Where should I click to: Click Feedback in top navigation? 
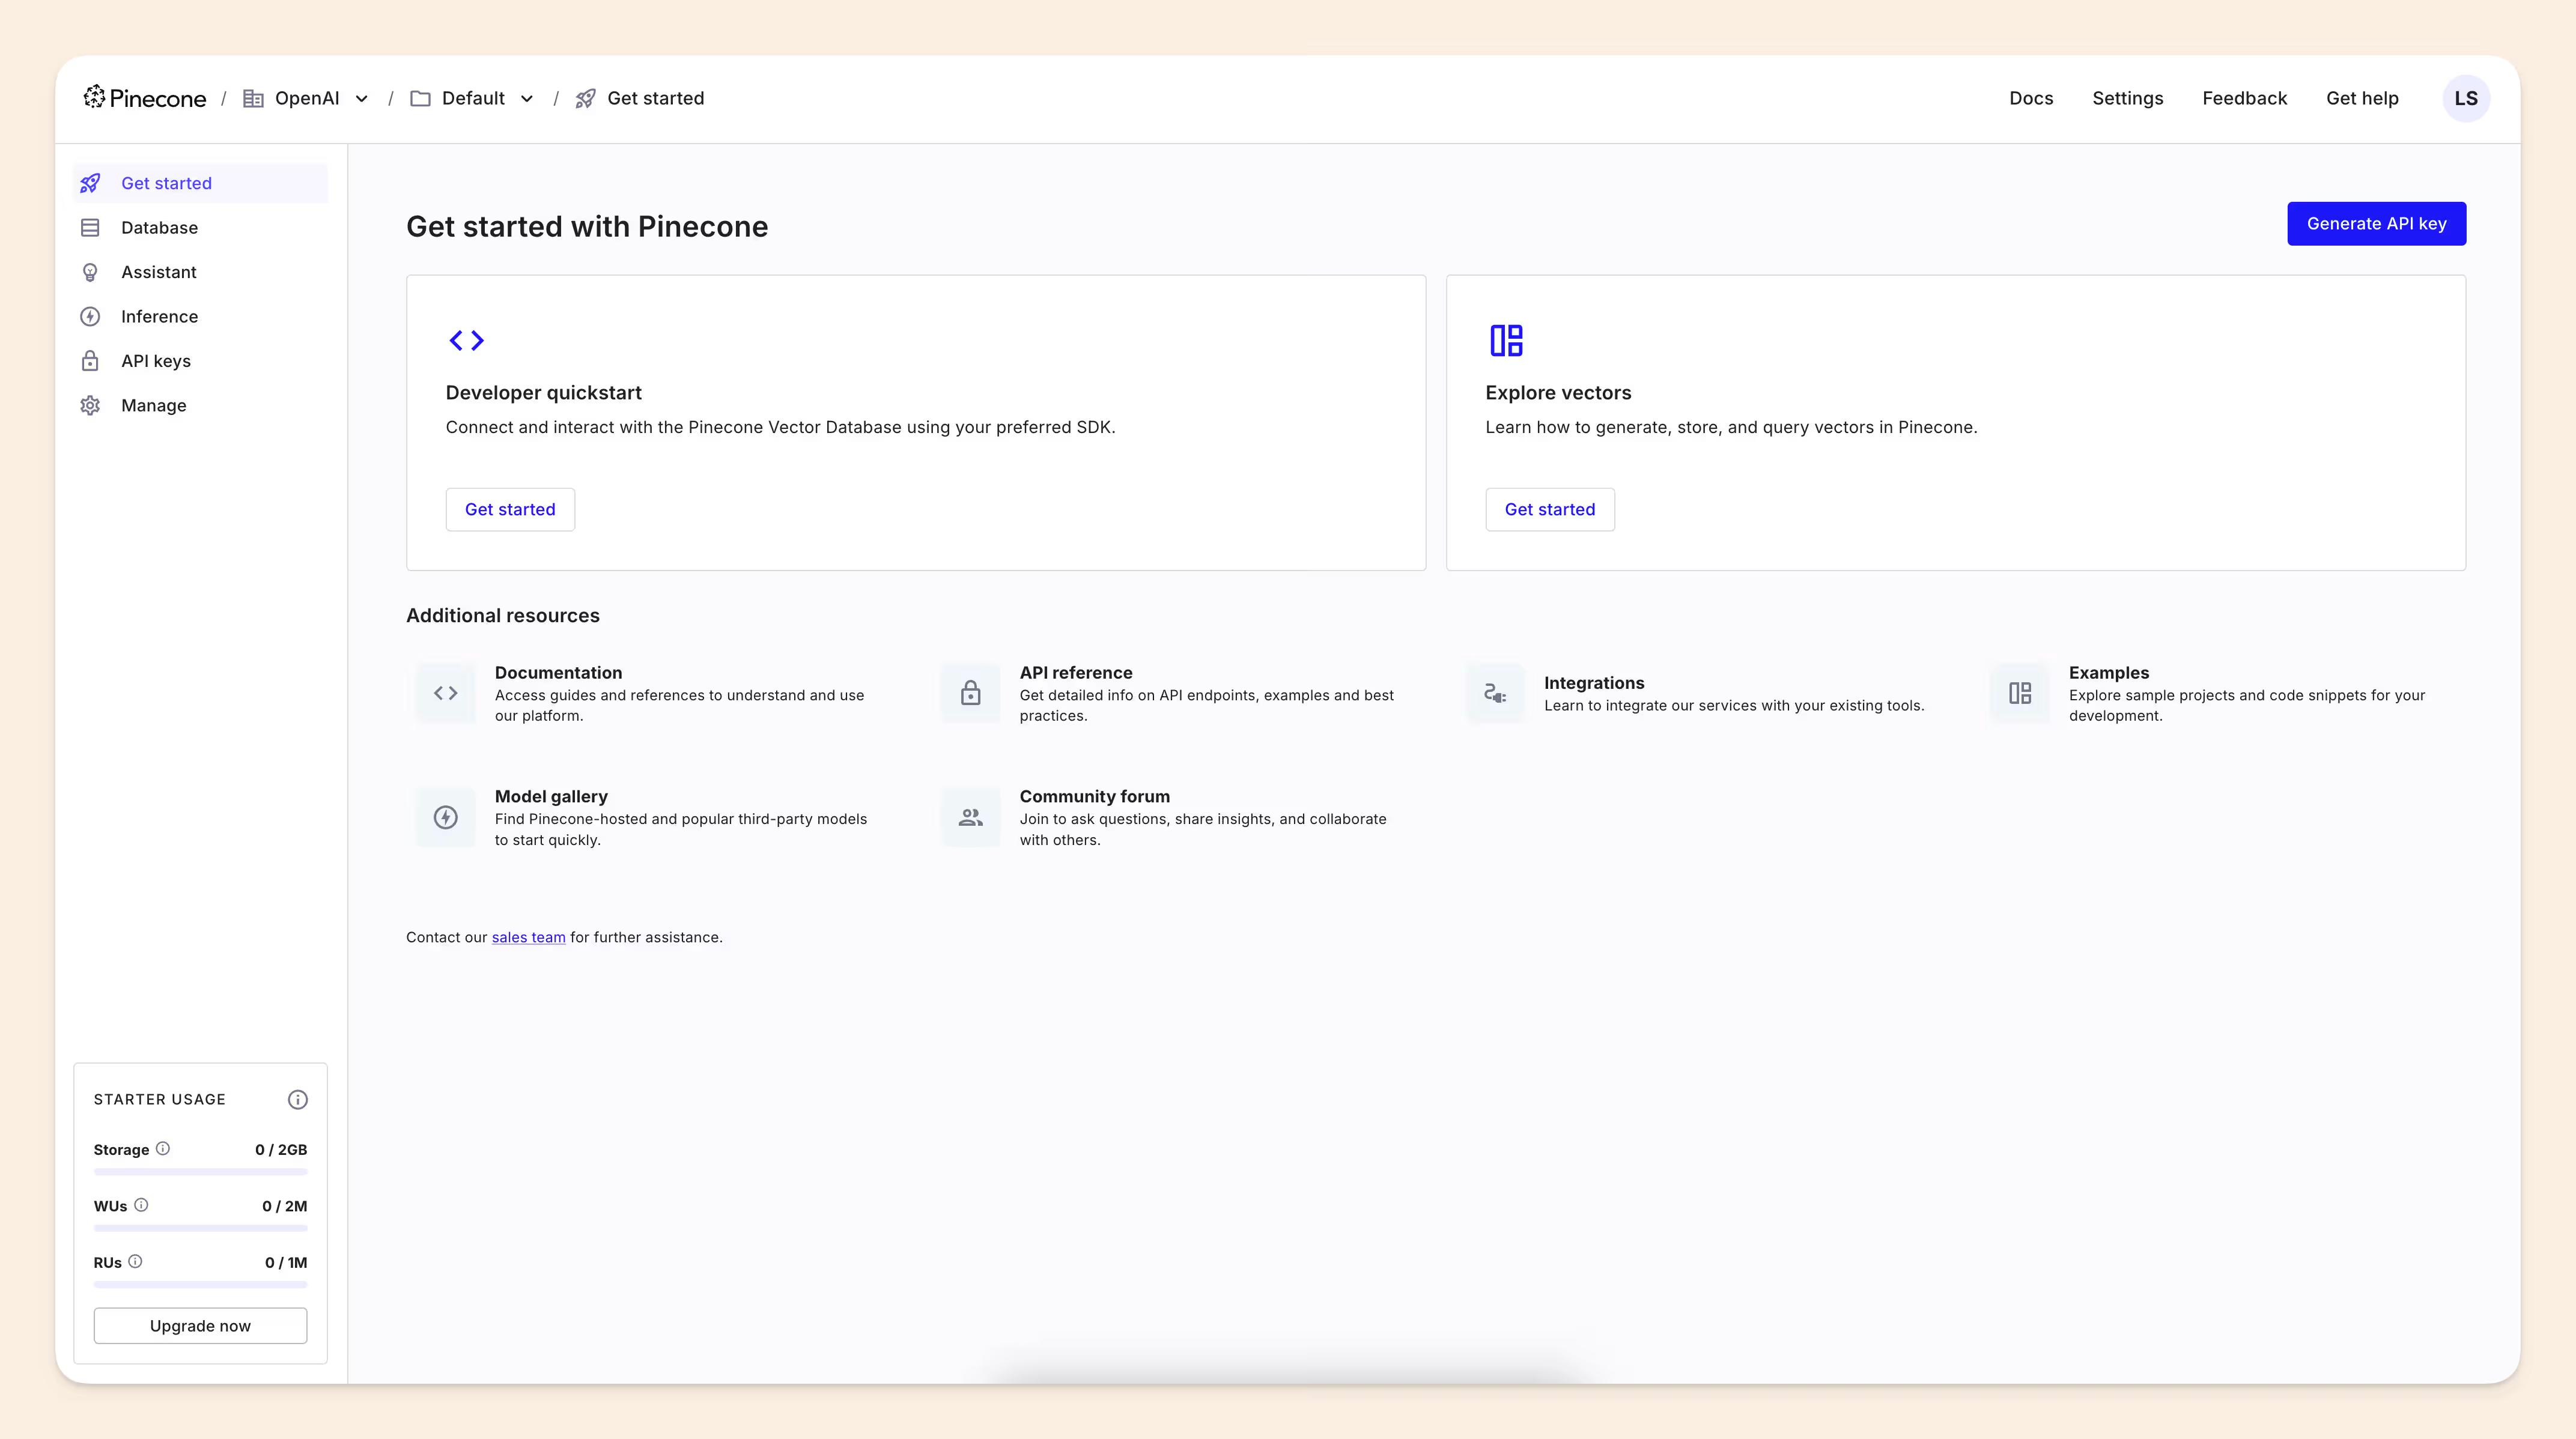pyautogui.click(x=2244, y=98)
